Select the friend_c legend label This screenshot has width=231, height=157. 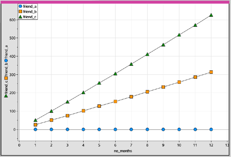pos(30,17)
